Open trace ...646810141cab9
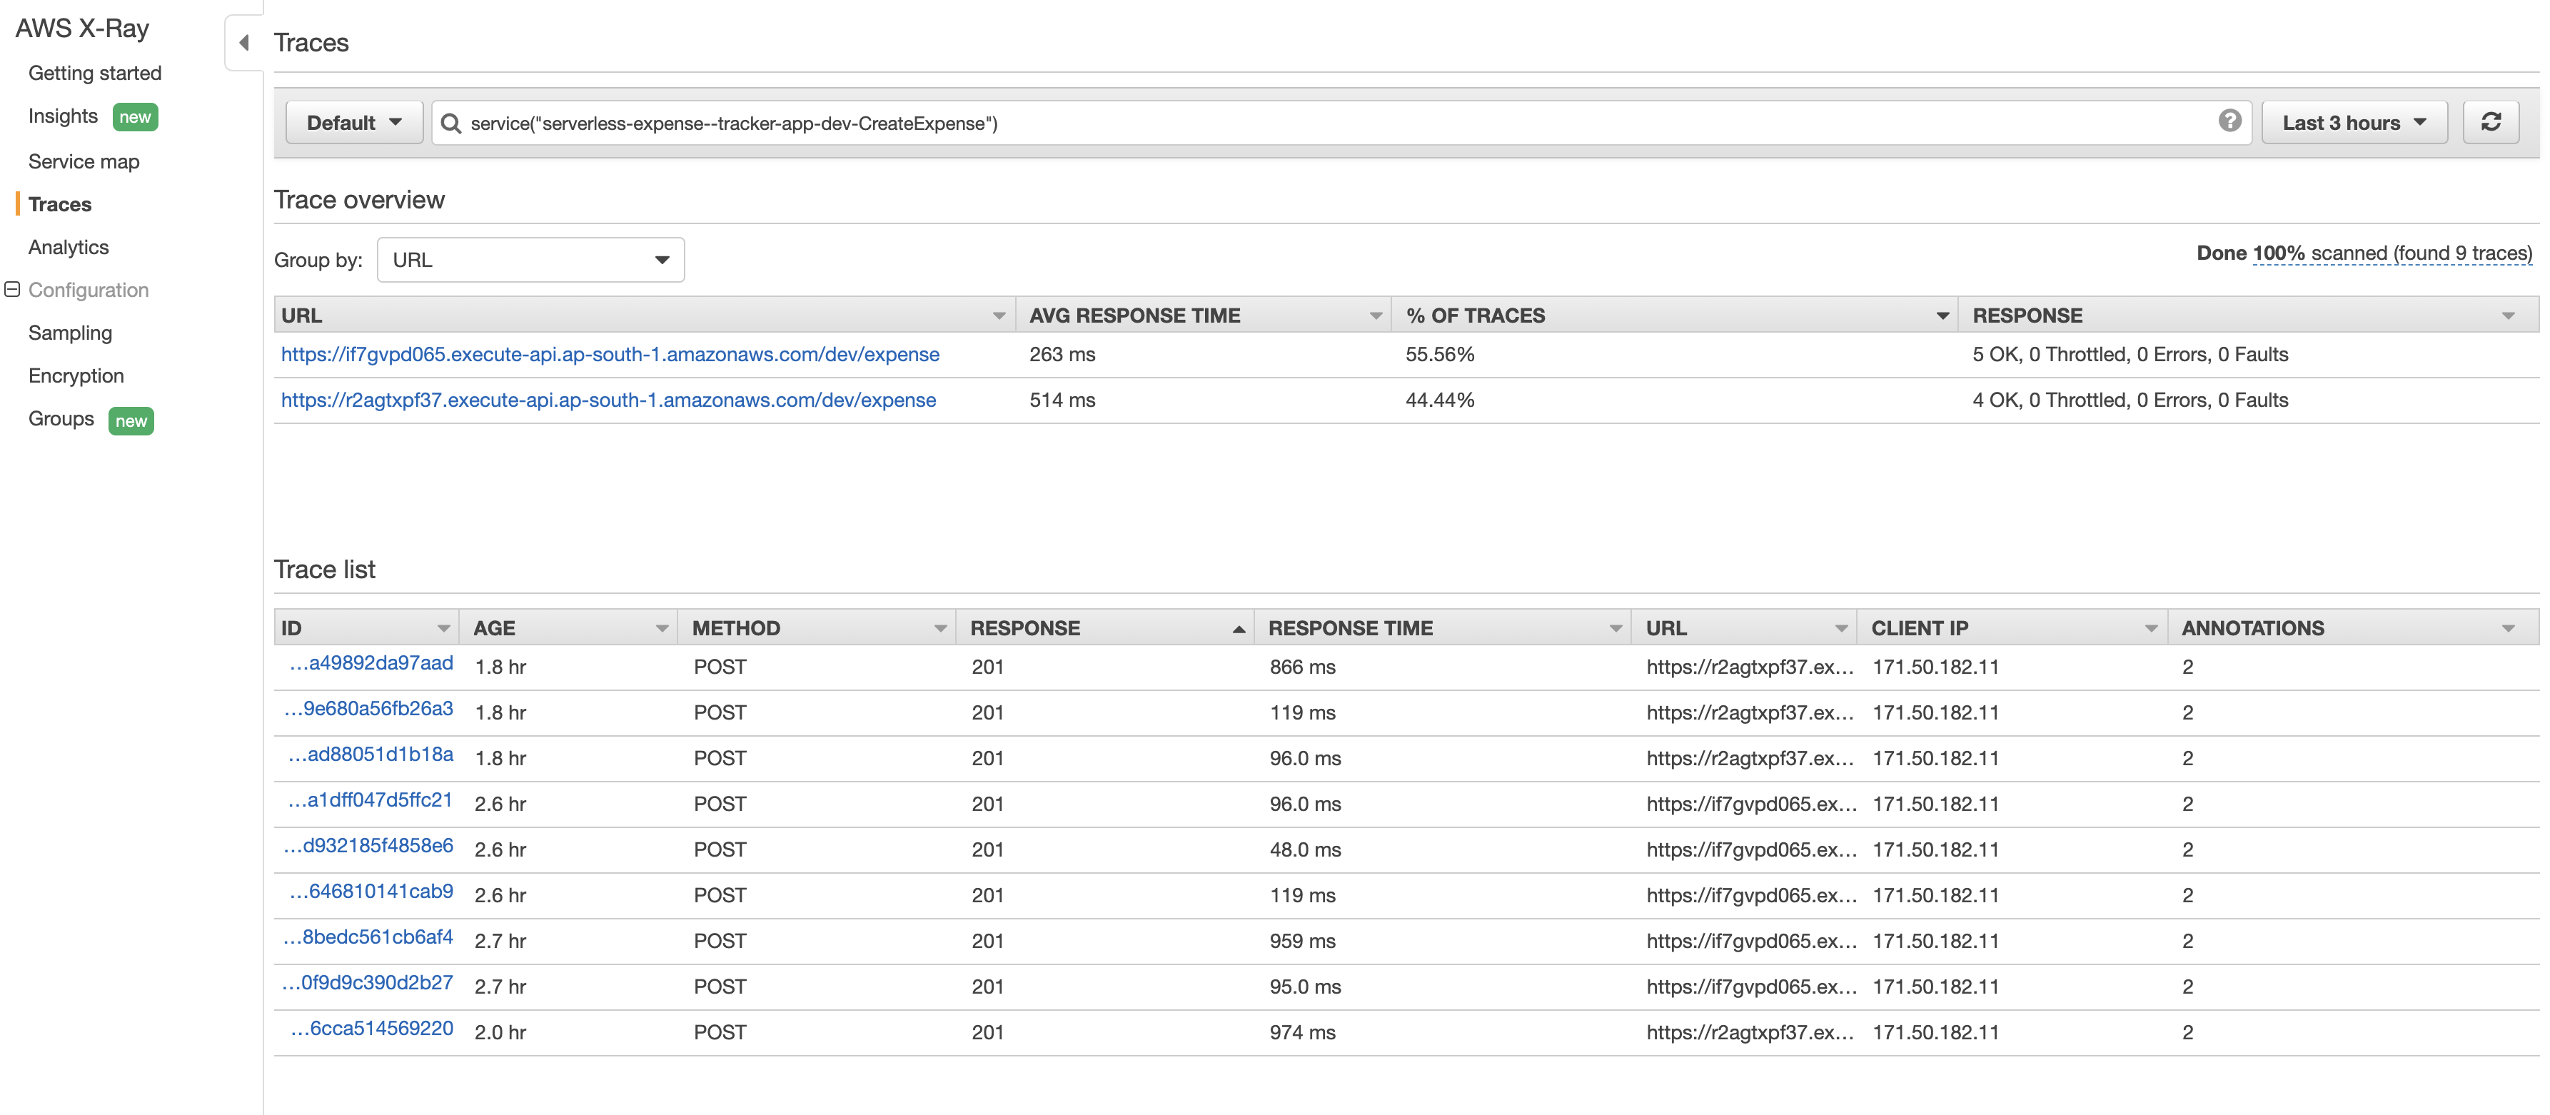Viewport: 2550px width, 1115px height. [371, 890]
